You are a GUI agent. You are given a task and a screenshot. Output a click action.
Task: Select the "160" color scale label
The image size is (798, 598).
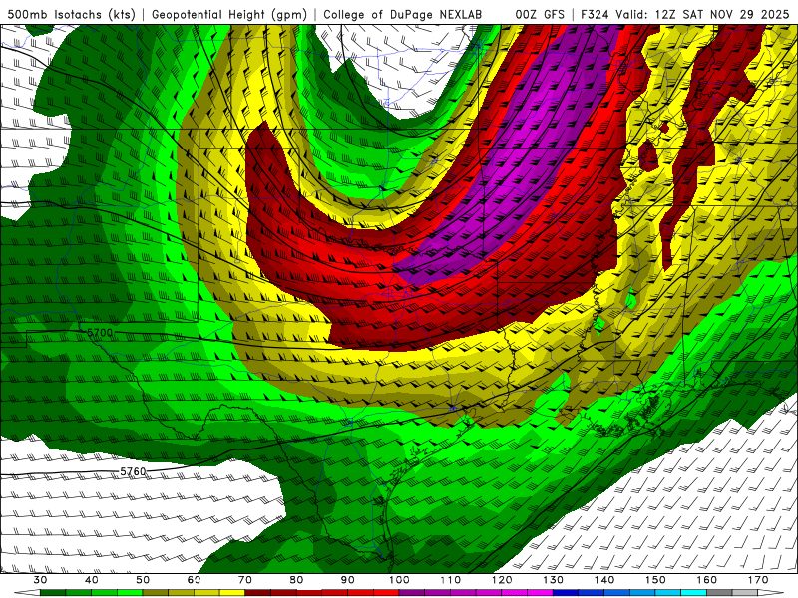click(707, 580)
